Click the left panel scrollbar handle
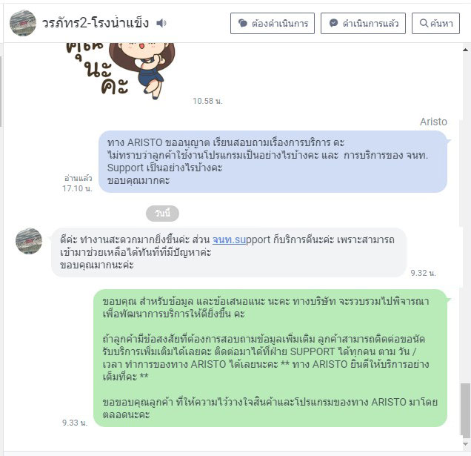The width and height of the screenshot is (471, 456). [1, 92]
